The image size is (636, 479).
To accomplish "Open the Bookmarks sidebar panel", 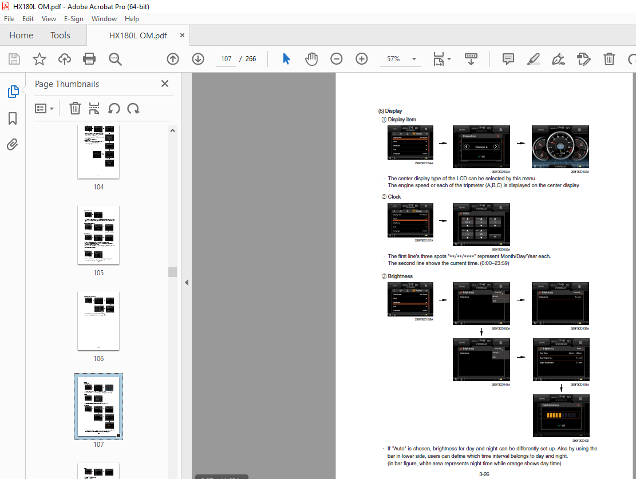I will coord(13,118).
